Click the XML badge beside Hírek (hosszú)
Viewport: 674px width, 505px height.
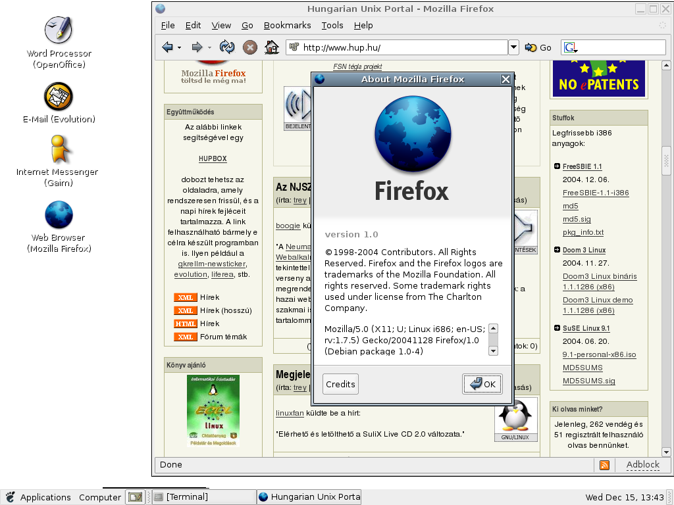coord(185,310)
